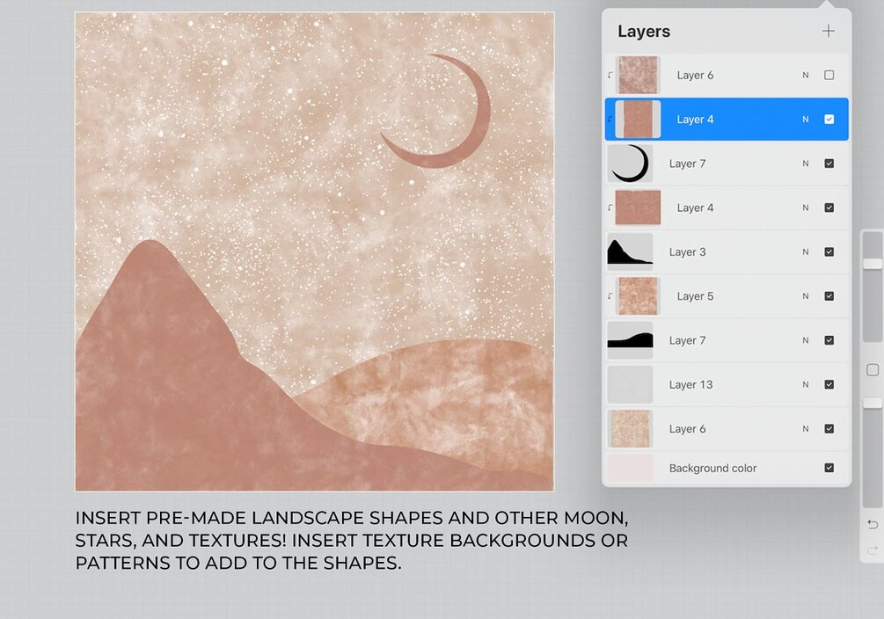
Task: Tap thumbnail of highlighted Layer 4
Action: [638, 119]
